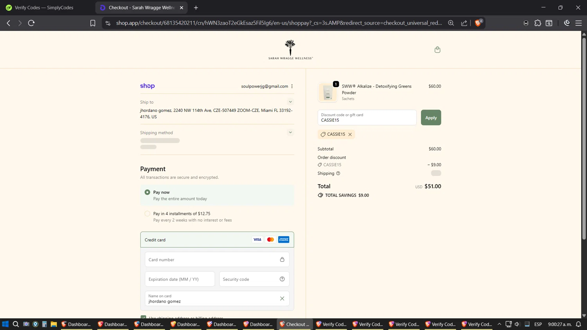Open browser sidebar panel icon
This screenshot has height=330, width=587.
549,23
